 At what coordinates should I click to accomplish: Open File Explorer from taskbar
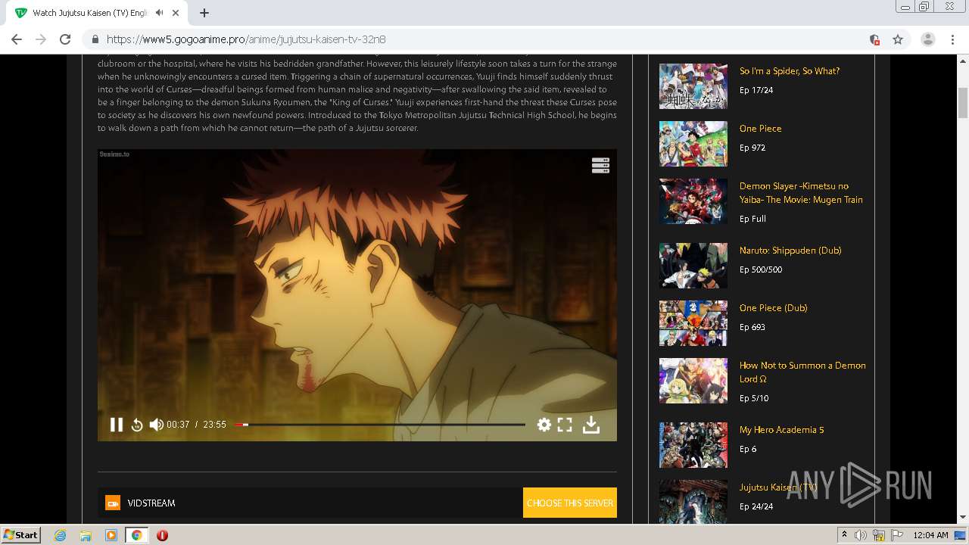[86, 535]
